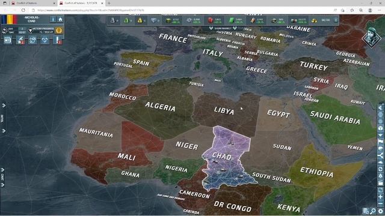Screen dimensions: 385x216
Task: Open the research microscope icon
Action: (20, 40)
